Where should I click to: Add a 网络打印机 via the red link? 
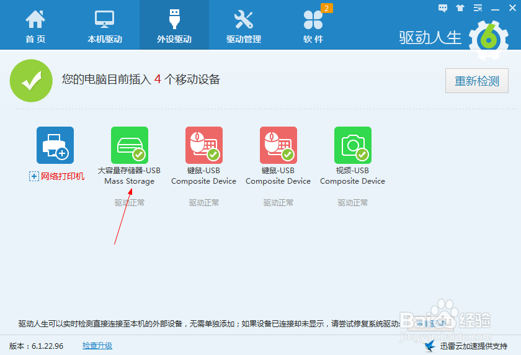click(63, 176)
